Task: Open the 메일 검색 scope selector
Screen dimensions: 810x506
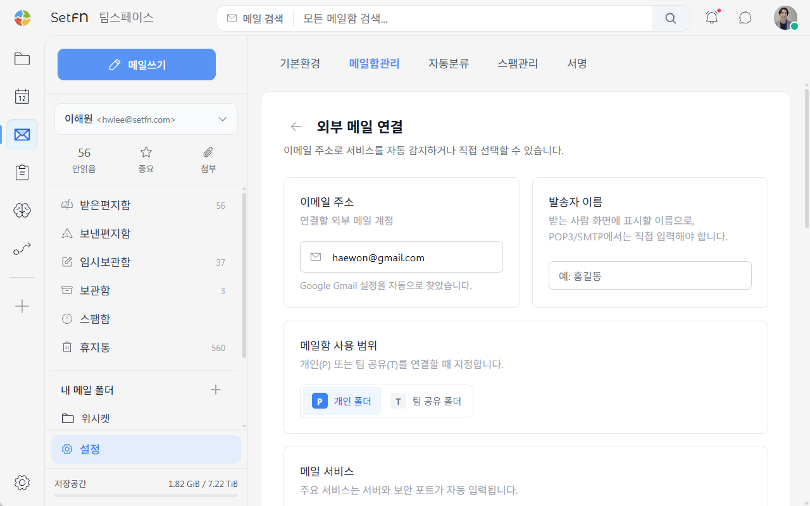Action: (255, 18)
